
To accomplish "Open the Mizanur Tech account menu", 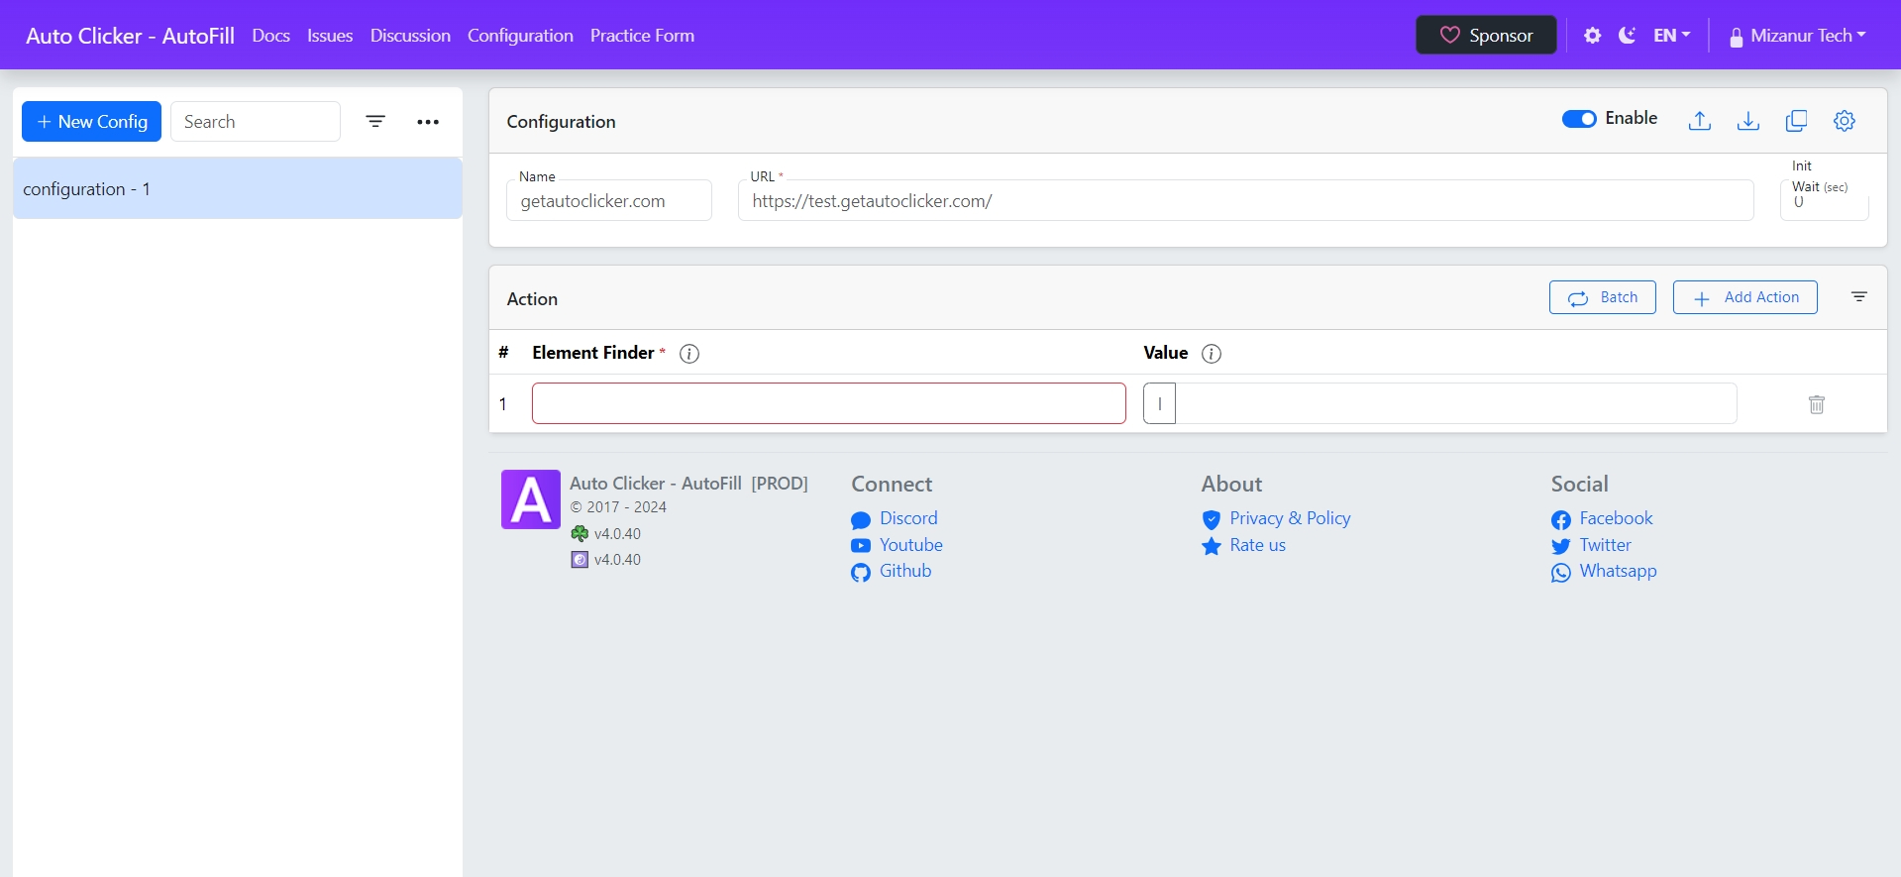I will coord(1798,36).
